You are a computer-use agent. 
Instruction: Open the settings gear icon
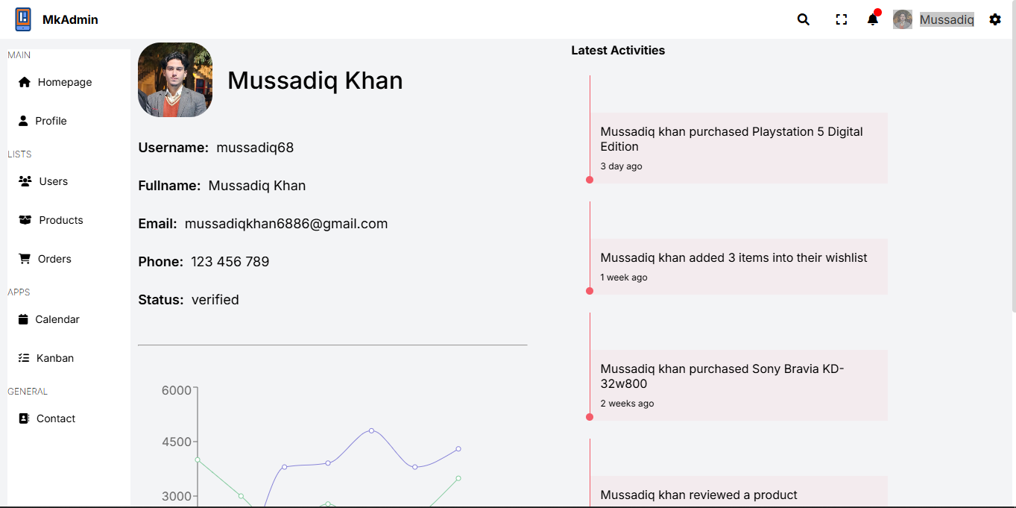pos(995,19)
